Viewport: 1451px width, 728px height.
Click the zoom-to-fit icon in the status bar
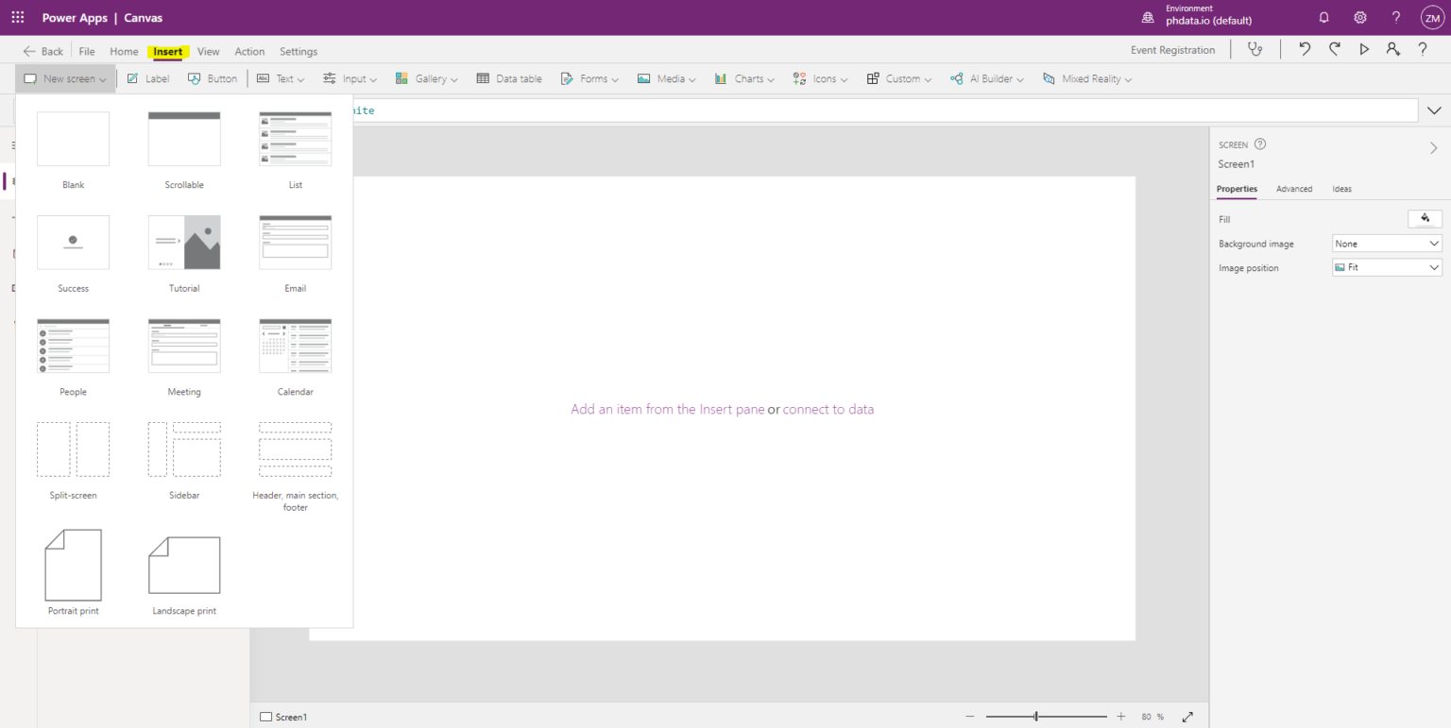tap(1188, 717)
